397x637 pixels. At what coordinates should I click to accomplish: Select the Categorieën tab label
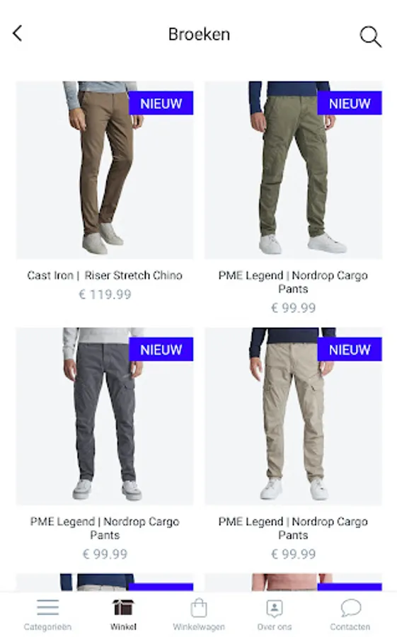47,627
